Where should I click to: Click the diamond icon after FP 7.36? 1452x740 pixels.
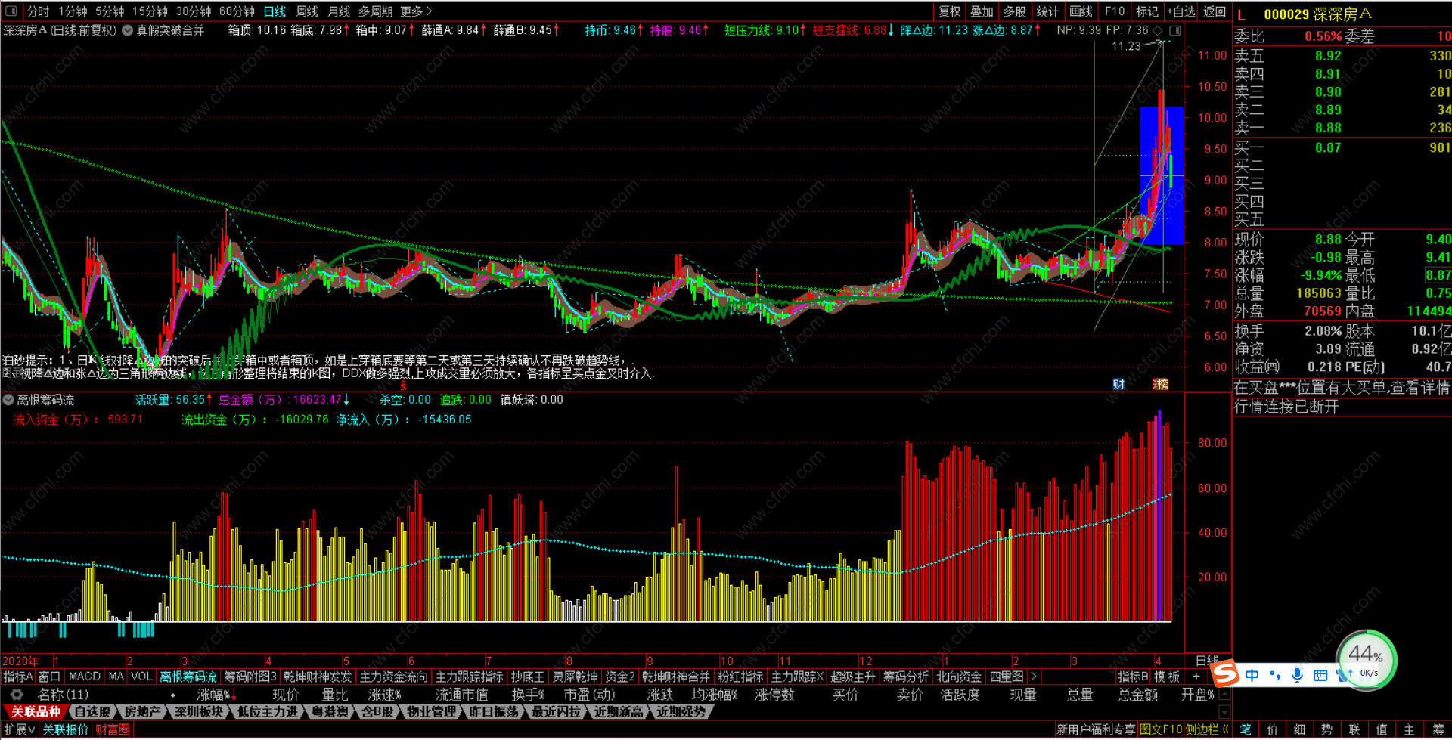point(1158,30)
